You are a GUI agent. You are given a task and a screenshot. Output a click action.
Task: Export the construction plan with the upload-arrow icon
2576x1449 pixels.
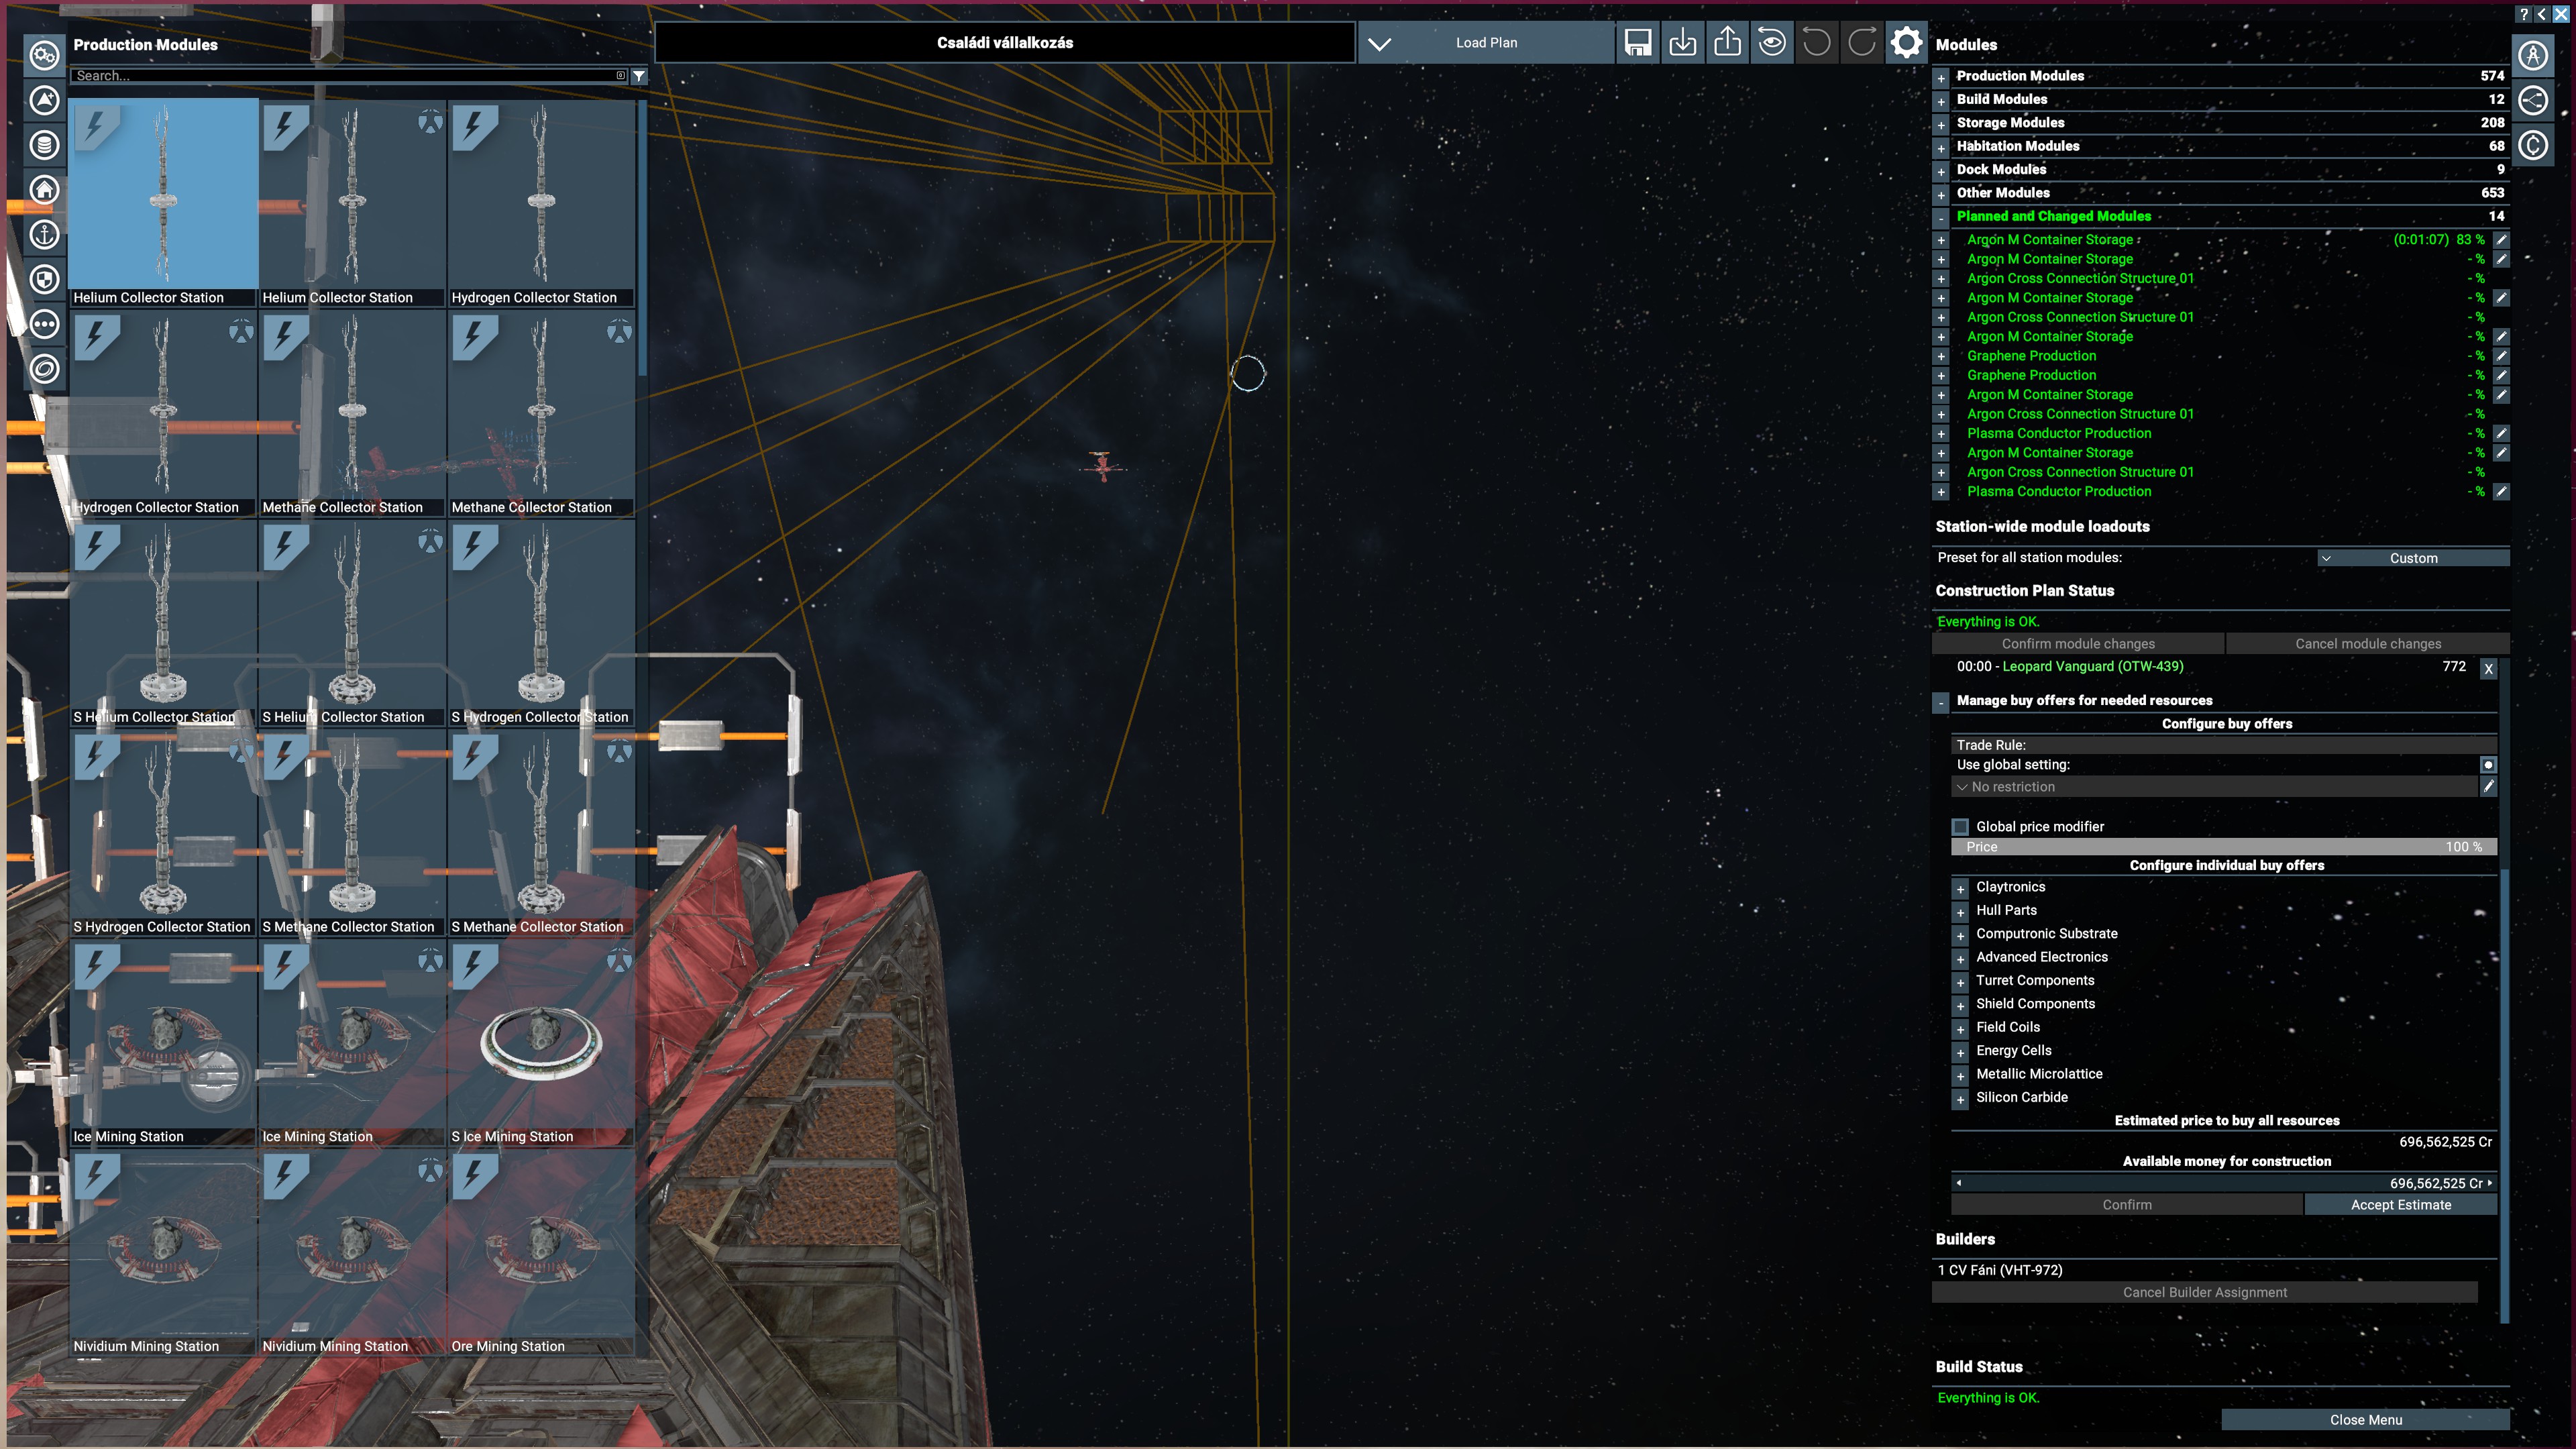1727,43
